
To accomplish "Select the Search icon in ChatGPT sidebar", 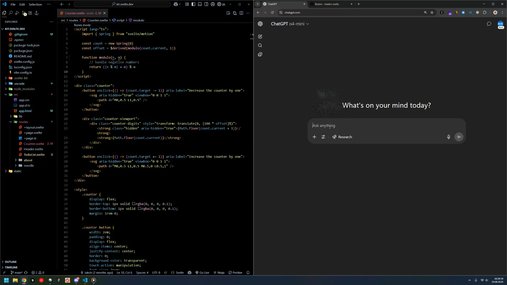I will point(260,45).
